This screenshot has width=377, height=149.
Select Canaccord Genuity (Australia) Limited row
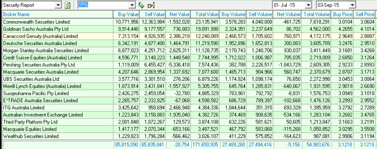click(189, 36)
